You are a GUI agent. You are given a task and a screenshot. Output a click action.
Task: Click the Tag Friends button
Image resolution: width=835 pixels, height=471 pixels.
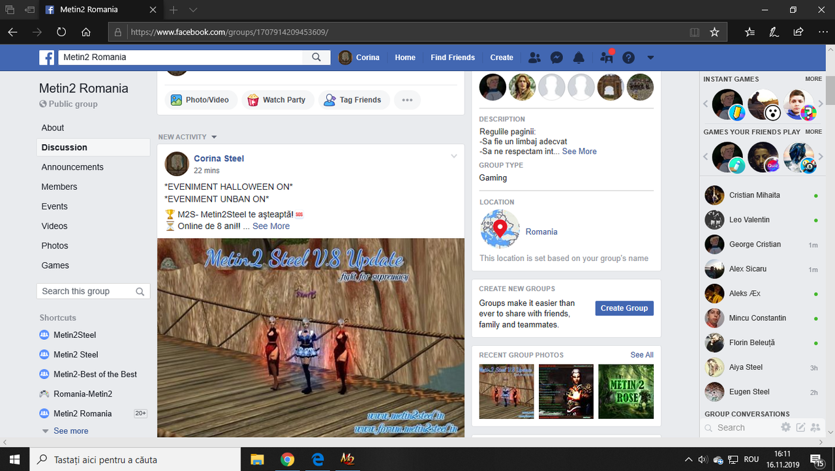tap(354, 100)
